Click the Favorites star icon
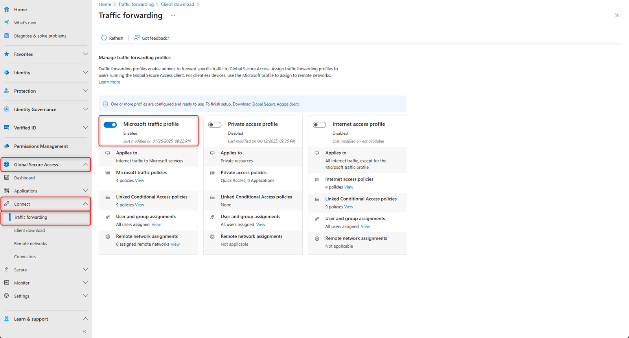The image size is (629, 338). click(7, 54)
